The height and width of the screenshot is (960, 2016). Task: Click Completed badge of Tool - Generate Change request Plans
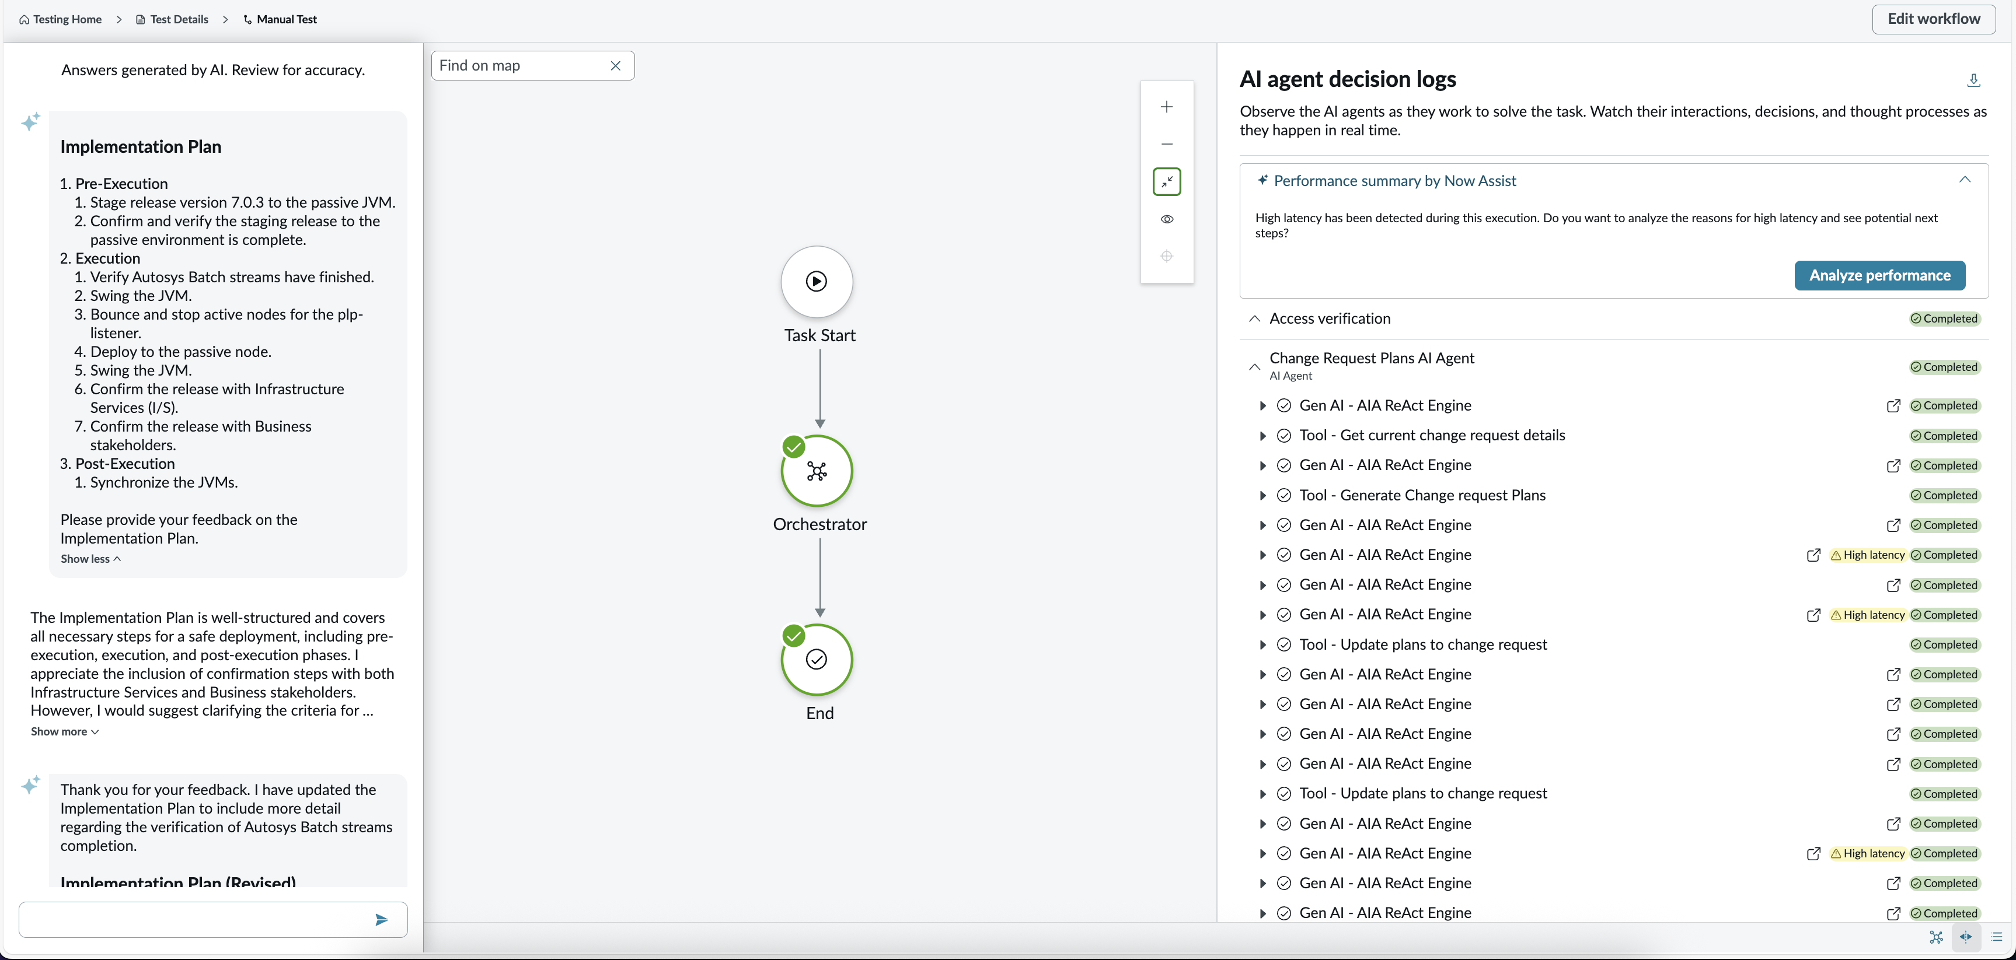coord(1944,496)
